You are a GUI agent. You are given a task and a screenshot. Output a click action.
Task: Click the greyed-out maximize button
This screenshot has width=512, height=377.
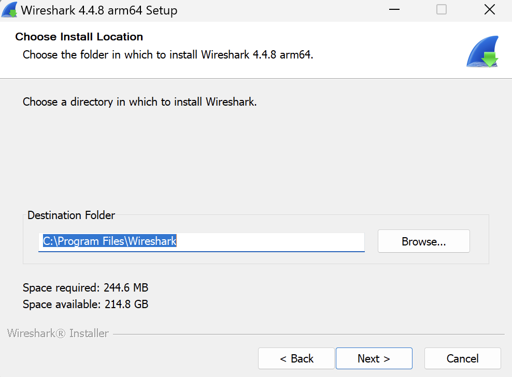pyautogui.click(x=442, y=10)
